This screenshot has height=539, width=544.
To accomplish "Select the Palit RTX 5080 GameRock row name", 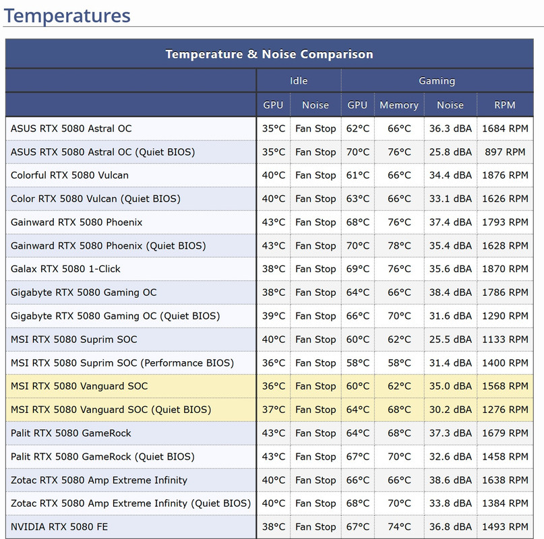I will (71, 433).
